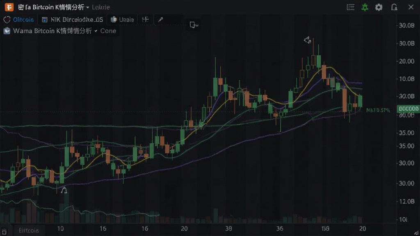
Task: Click the 20.00 price axis label
Action: (x=407, y=61)
